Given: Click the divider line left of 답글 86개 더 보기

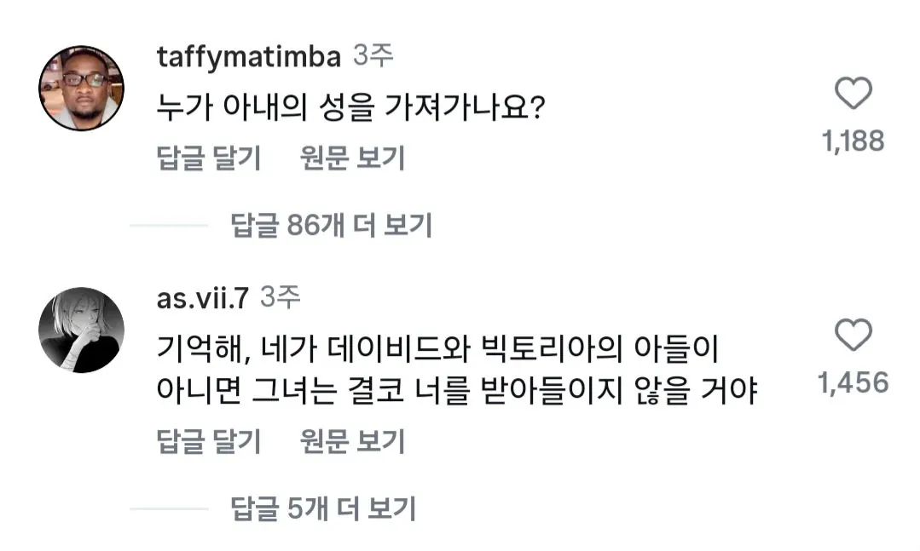Looking at the screenshot, I should 169,226.
